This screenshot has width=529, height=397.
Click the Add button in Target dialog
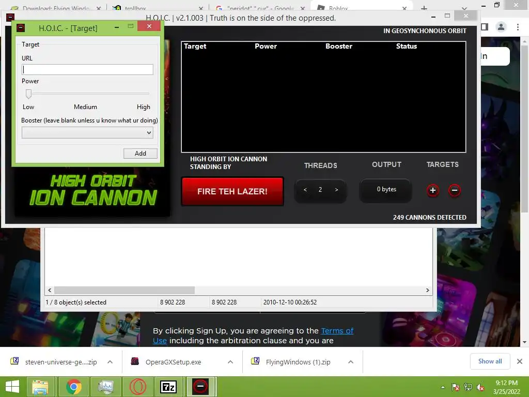(141, 153)
